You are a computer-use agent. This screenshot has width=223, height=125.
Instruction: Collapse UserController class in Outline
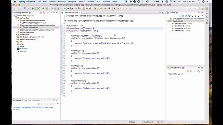click(168, 21)
